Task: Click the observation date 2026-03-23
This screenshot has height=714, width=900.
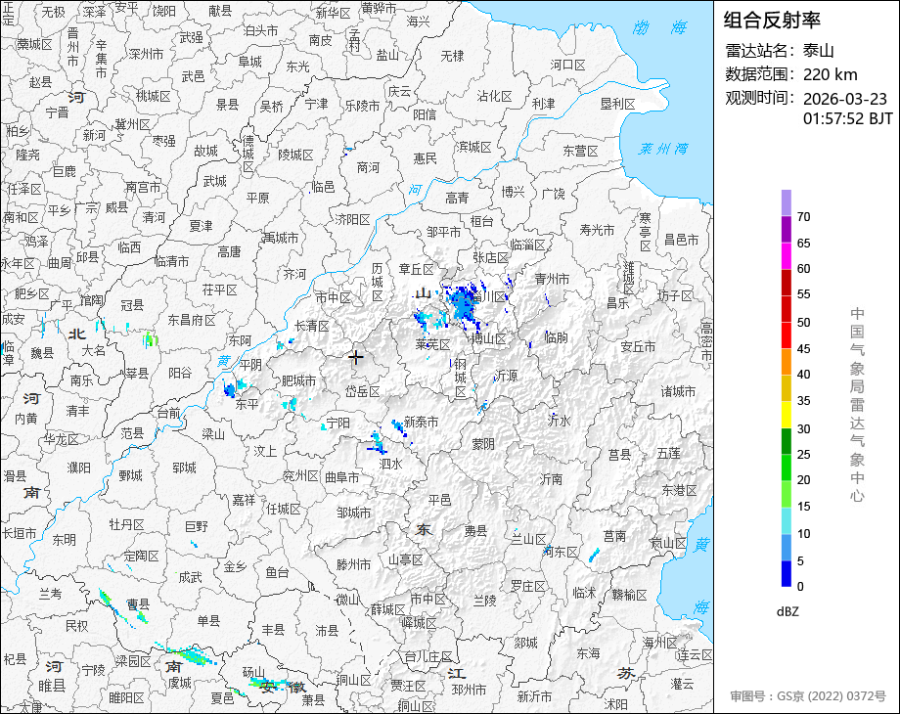Action: pyautogui.click(x=845, y=99)
